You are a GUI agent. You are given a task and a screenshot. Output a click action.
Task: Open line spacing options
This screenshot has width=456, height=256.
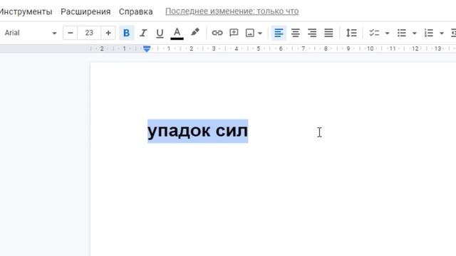351,33
